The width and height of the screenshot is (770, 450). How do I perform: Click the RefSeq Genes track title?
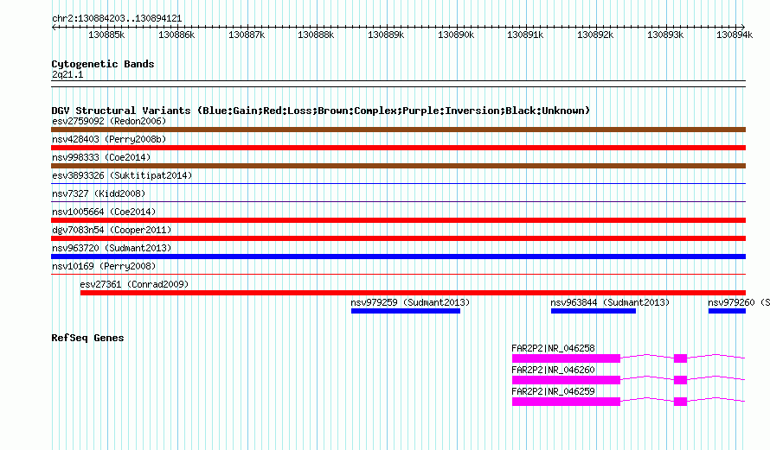(87, 338)
